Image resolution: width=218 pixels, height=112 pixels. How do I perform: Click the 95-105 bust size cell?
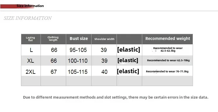78,50
